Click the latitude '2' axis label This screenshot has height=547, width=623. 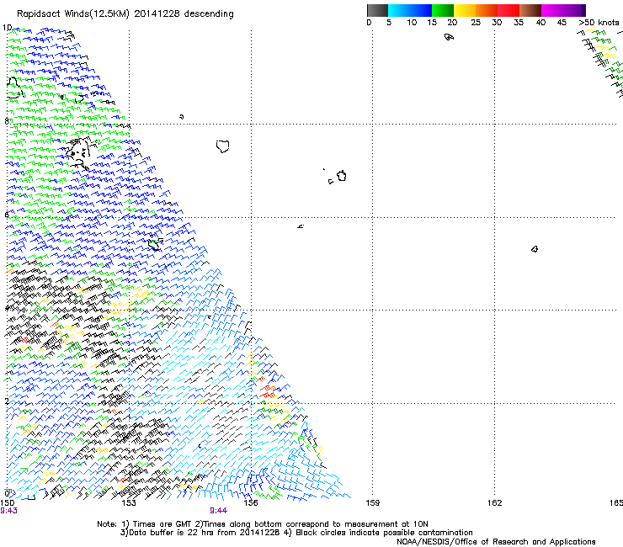(x=7, y=401)
